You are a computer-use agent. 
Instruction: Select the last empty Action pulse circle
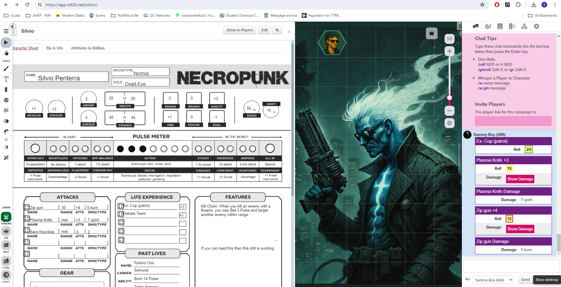pos(185,149)
